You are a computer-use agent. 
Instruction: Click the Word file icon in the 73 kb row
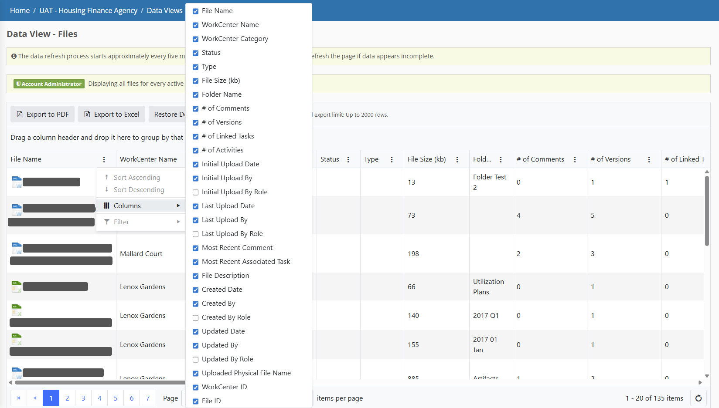[x=17, y=210]
